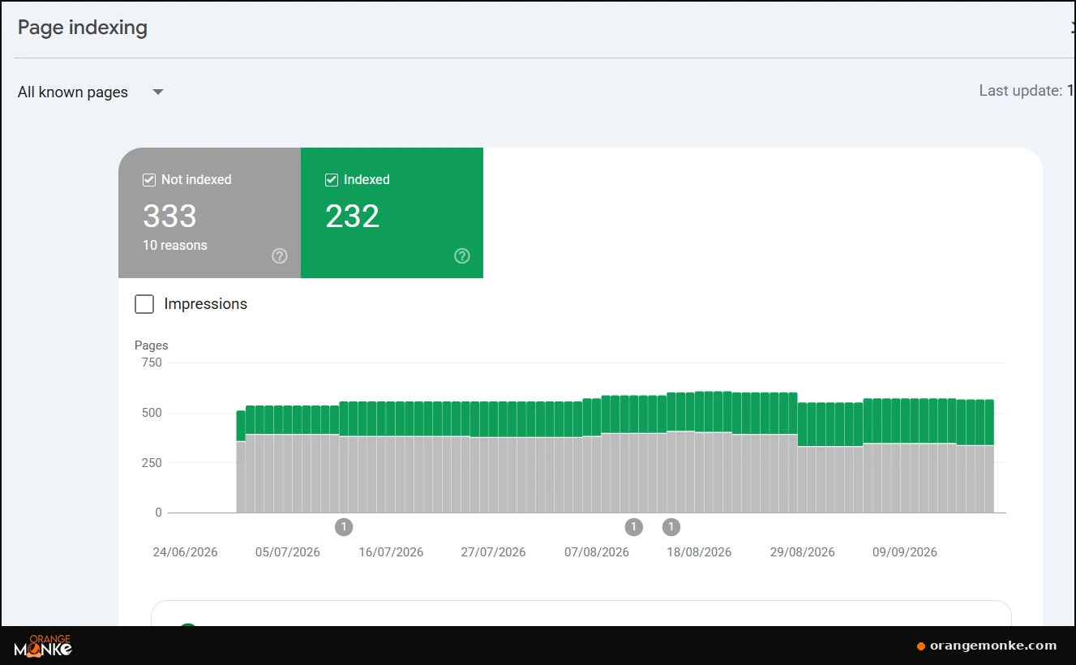Select the Indexed 232 card

[x=392, y=212]
